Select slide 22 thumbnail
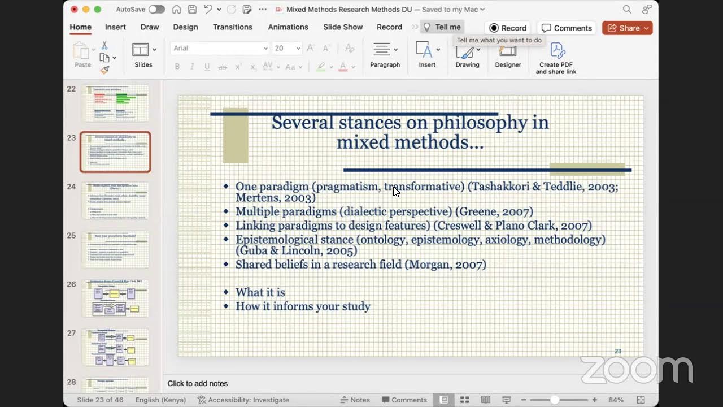The height and width of the screenshot is (407, 723). [x=116, y=103]
